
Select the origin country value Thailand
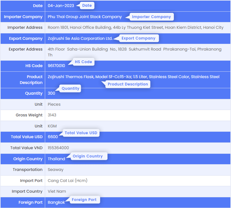pos(57,159)
